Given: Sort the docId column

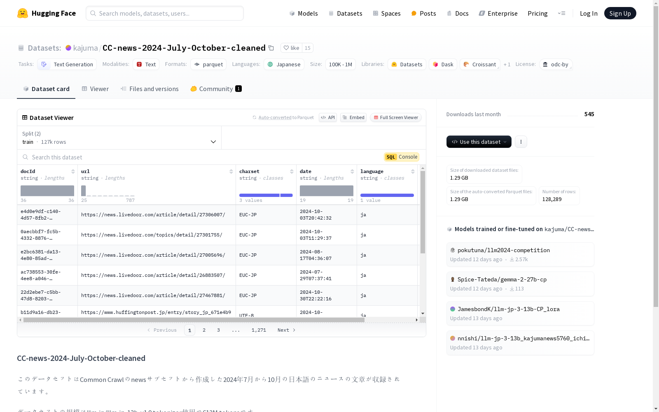Looking at the screenshot, I should 73,171.
